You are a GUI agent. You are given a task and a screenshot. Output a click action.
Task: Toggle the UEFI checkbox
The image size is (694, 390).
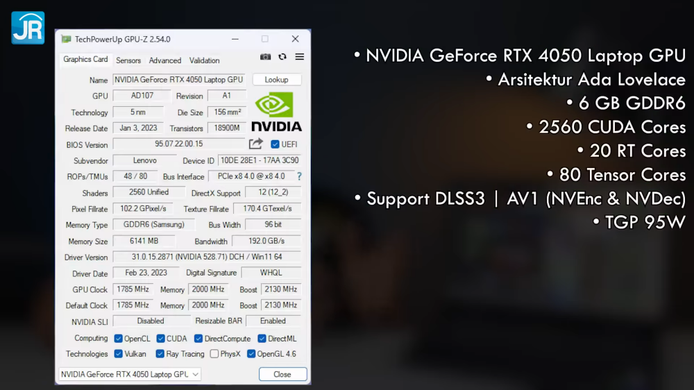tap(276, 144)
